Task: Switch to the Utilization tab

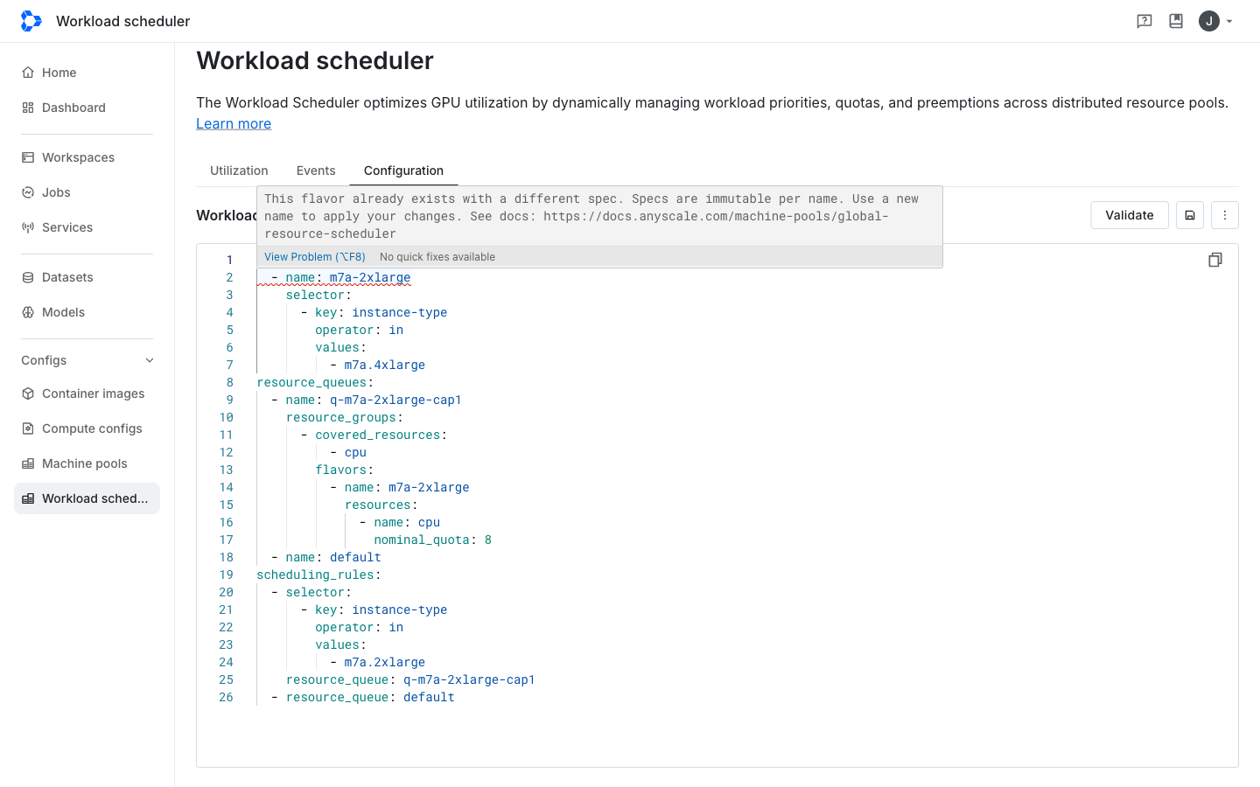Action: (x=239, y=171)
